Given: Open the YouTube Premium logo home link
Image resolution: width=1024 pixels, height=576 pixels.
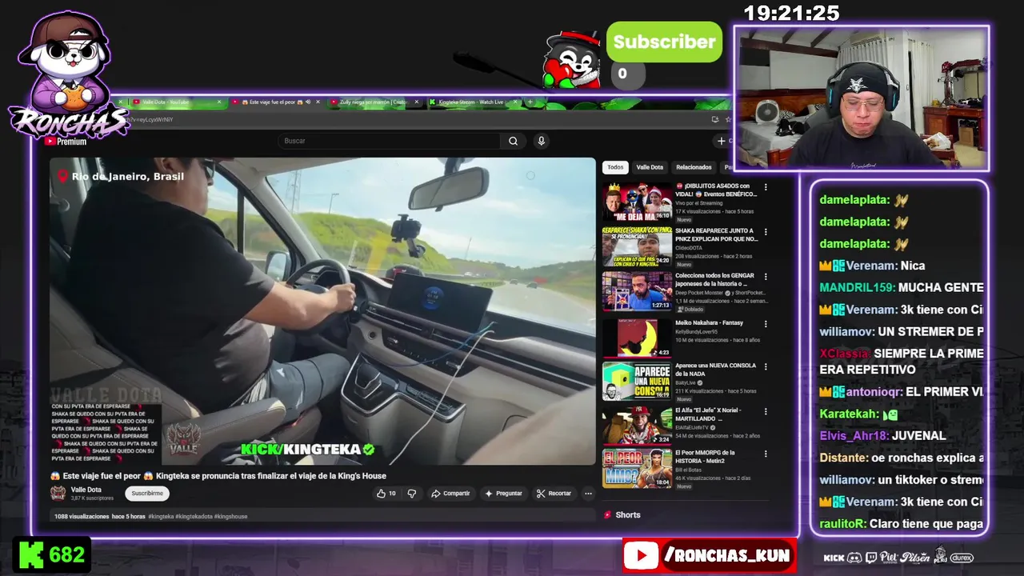Looking at the screenshot, I should pyautogui.click(x=66, y=141).
